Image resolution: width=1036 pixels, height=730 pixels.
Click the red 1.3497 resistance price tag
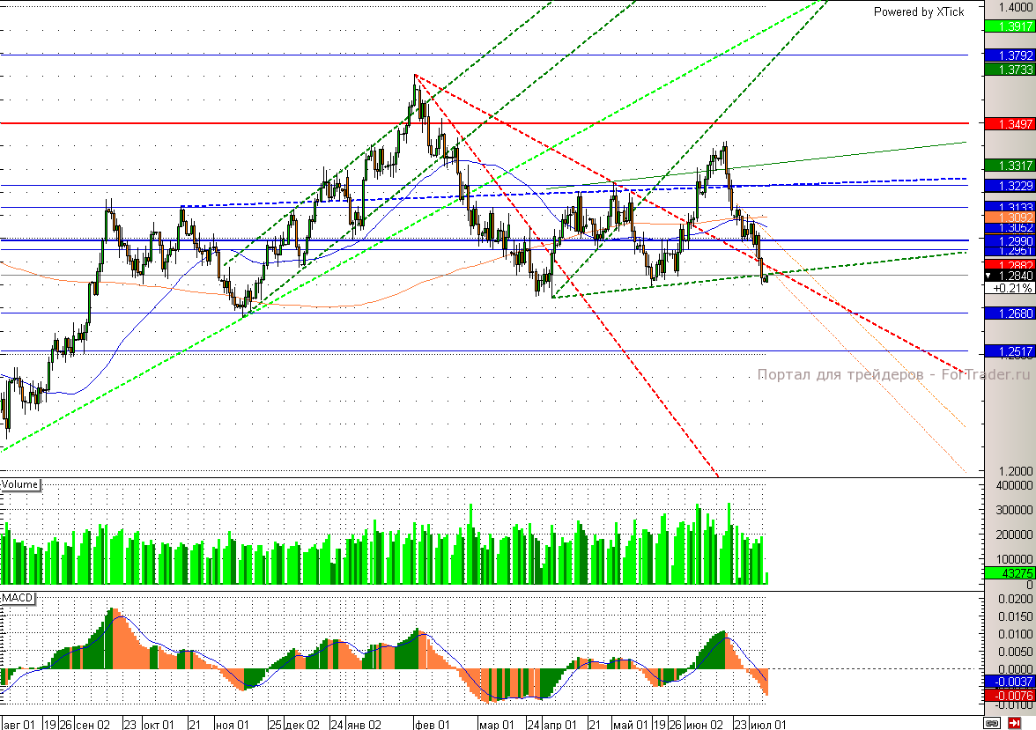tap(1011, 124)
